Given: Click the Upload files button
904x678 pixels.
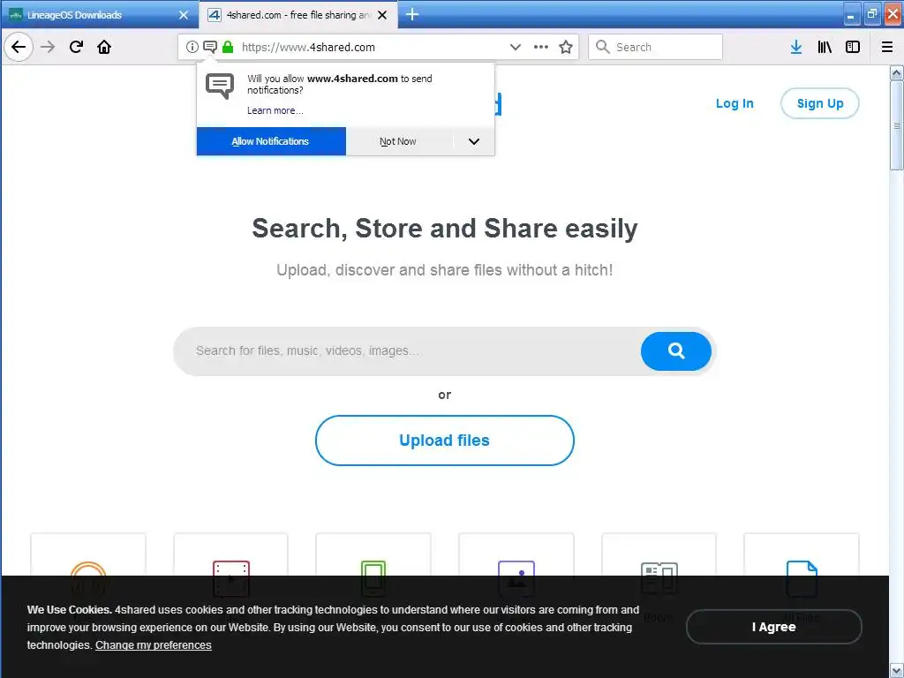Looking at the screenshot, I should 445,441.
